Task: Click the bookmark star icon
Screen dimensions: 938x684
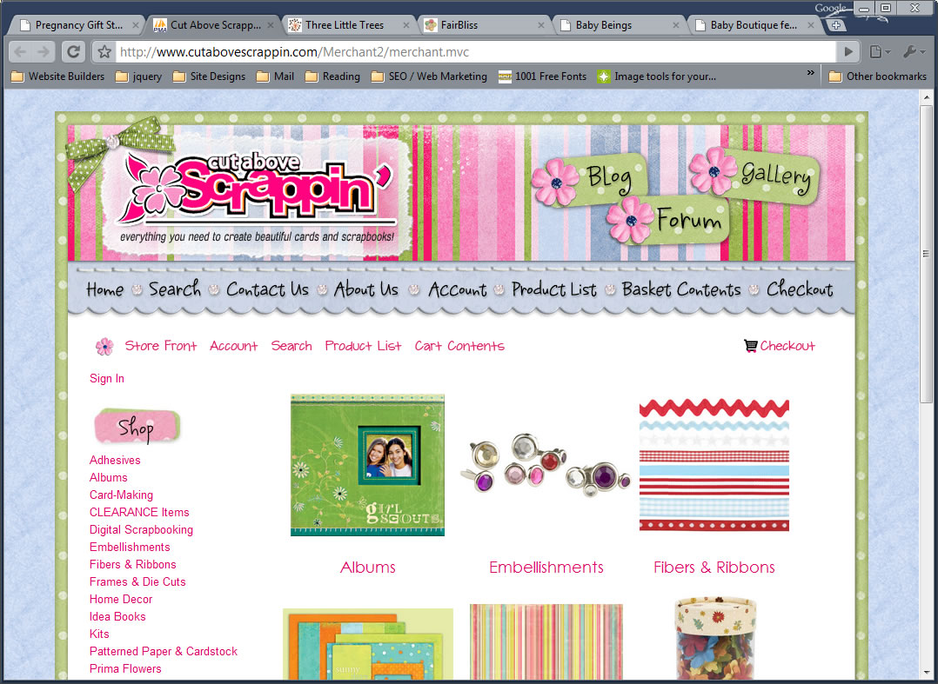Action: [x=104, y=52]
